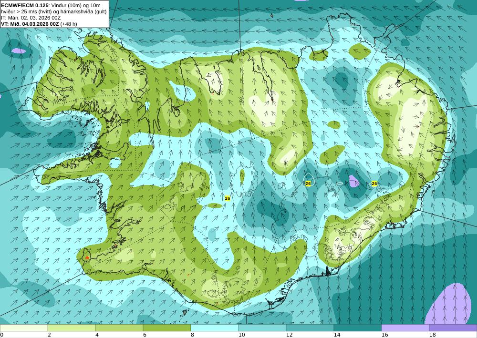Select the pale cyan 8–10 legend swatch

click(x=215, y=328)
